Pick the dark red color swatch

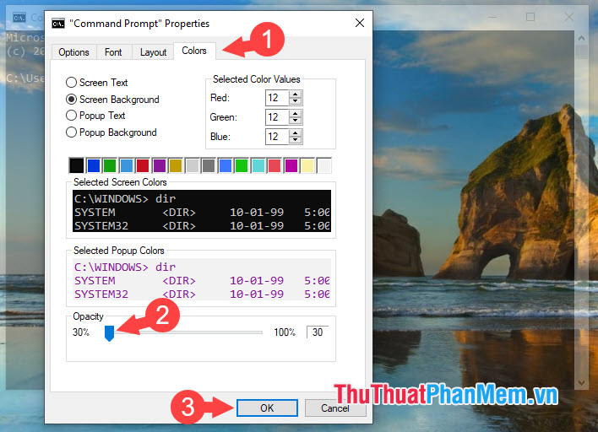[x=143, y=165]
